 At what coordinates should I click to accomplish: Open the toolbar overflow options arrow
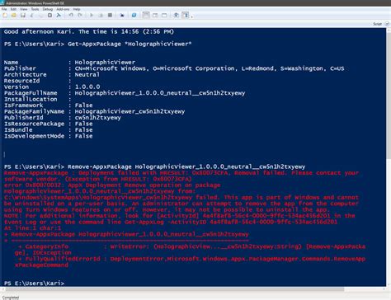pos(191,16)
